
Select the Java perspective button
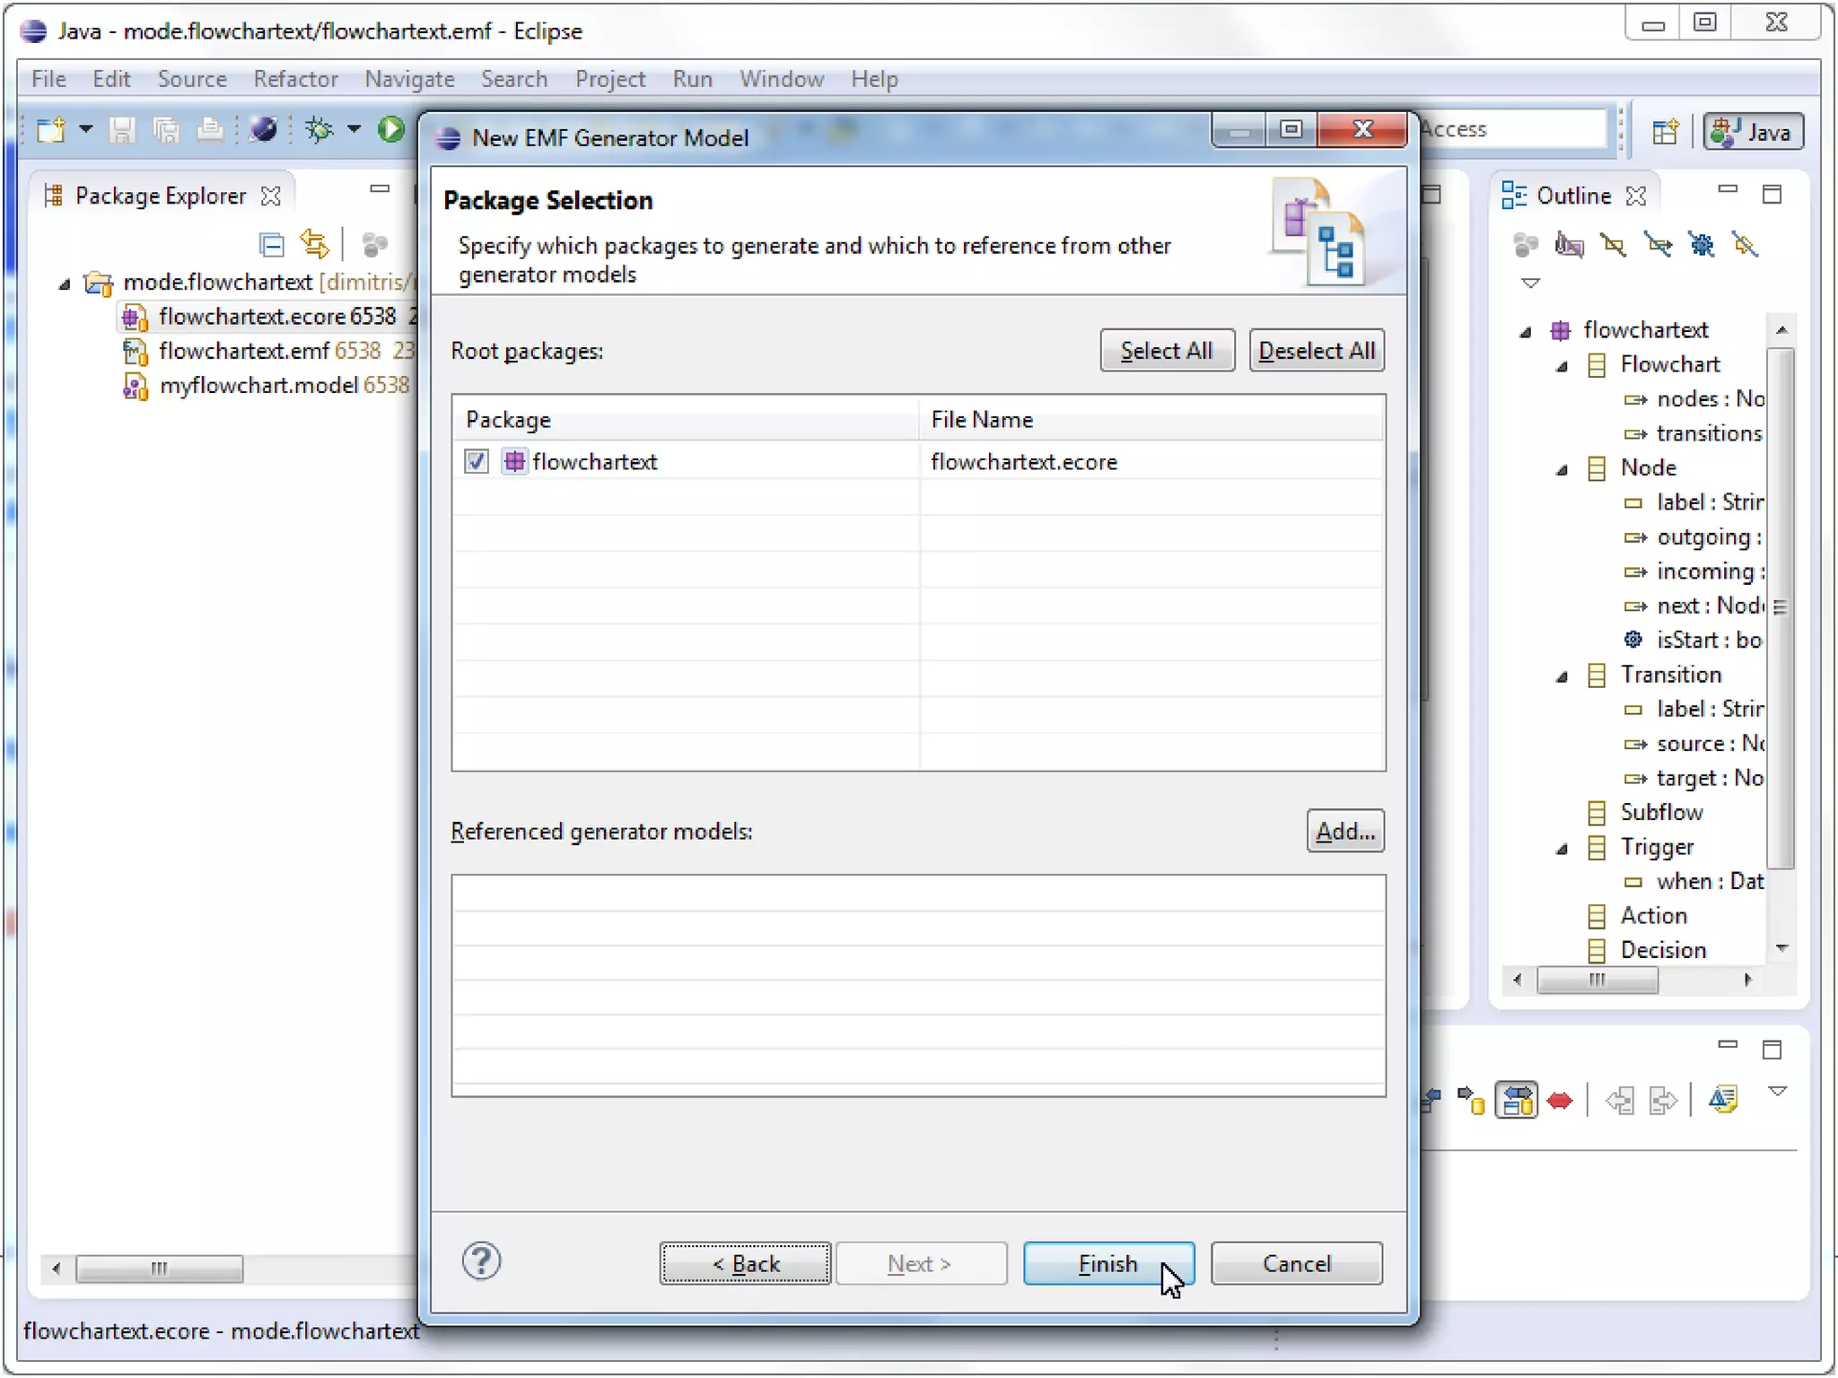1753,132
